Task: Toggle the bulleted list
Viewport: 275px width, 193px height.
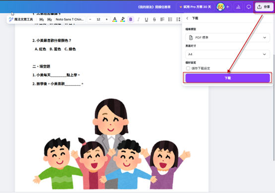Action: tap(170, 19)
